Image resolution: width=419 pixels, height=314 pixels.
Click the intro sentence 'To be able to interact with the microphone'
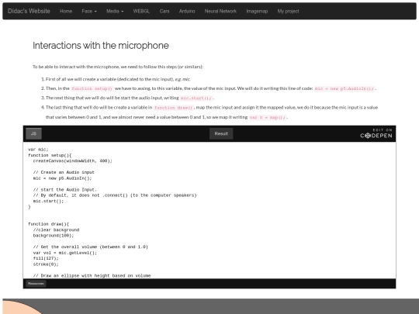pyautogui.click(x=118, y=67)
